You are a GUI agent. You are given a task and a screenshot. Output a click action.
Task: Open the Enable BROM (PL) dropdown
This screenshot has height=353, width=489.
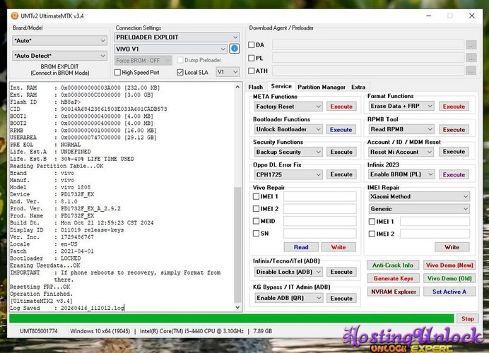click(401, 174)
